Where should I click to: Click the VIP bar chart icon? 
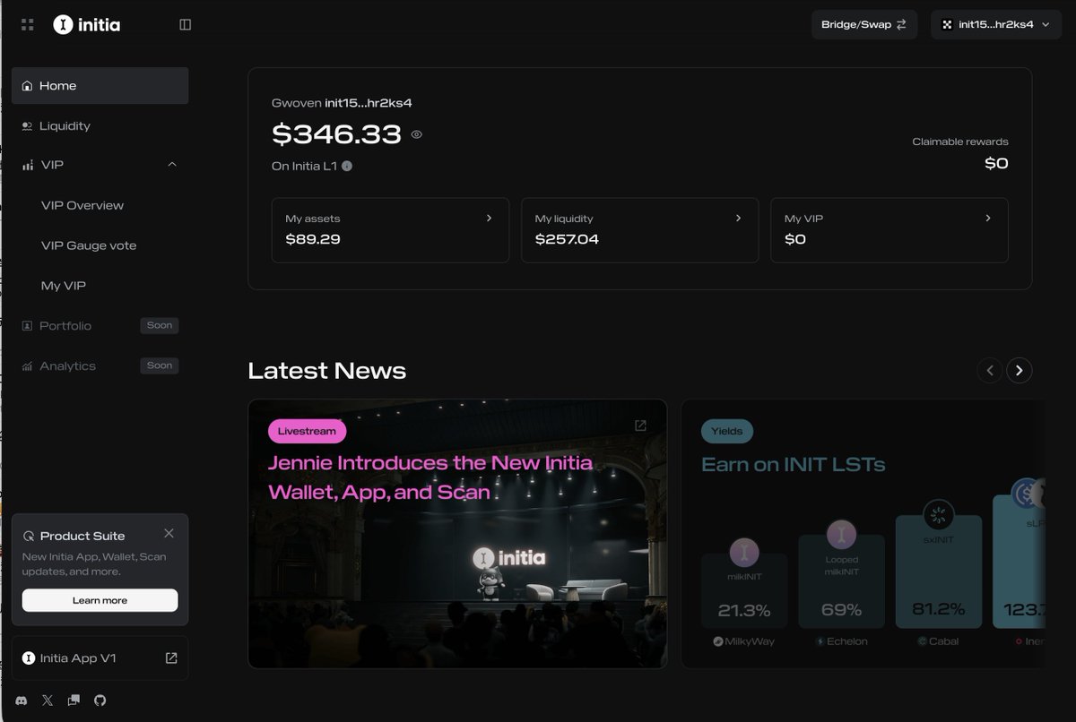pos(27,166)
